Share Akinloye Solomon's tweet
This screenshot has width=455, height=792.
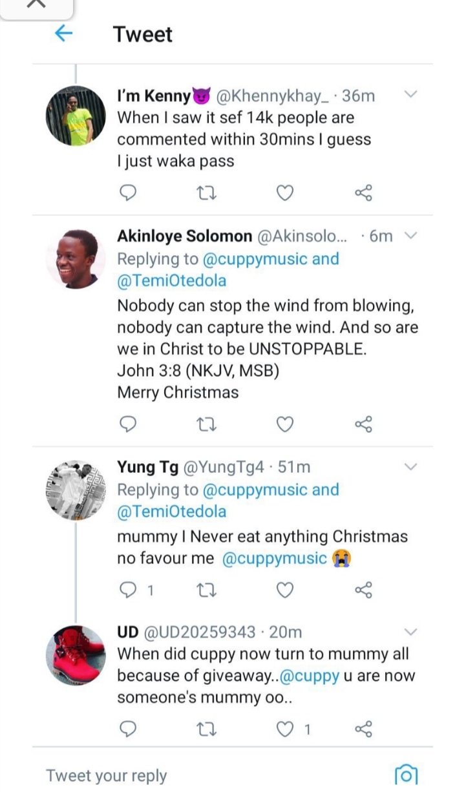[x=364, y=424]
